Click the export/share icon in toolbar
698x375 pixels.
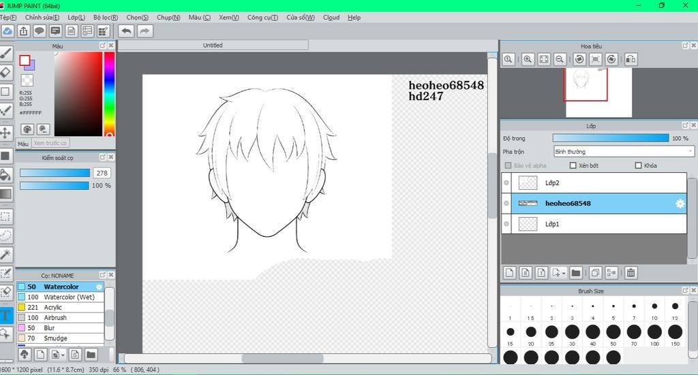click(24, 31)
